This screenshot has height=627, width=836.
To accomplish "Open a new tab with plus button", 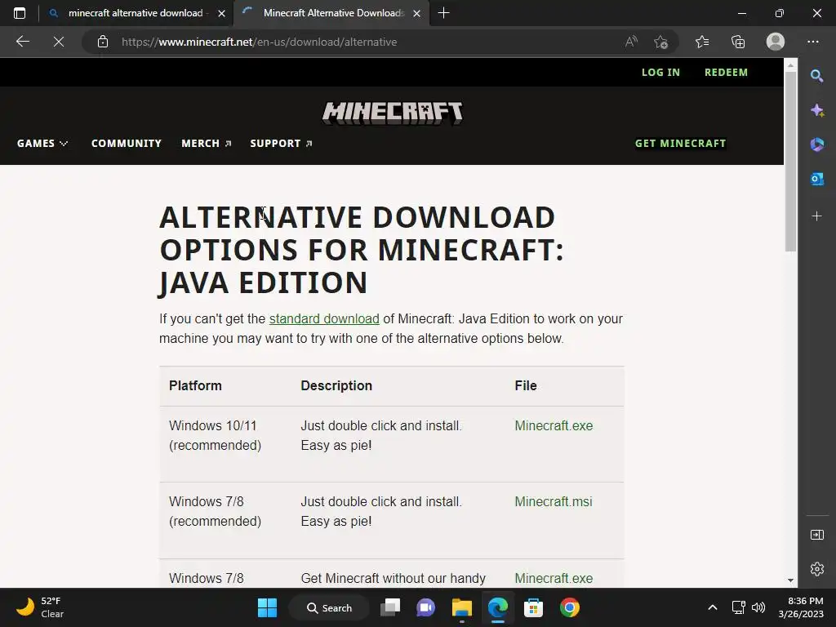I will tap(443, 13).
